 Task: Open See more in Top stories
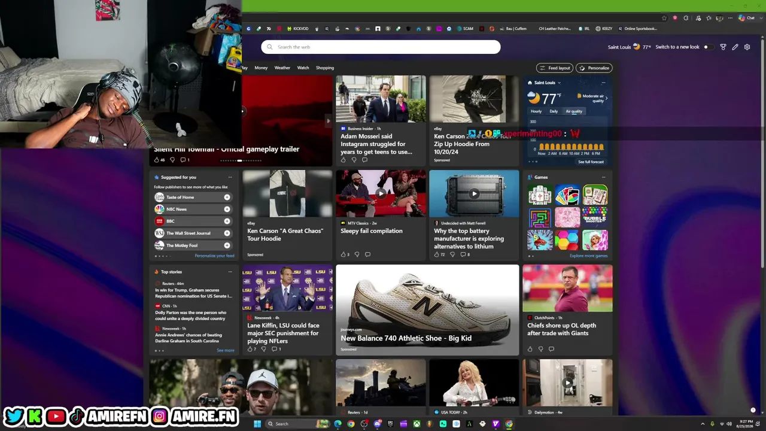[x=226, y=350]
